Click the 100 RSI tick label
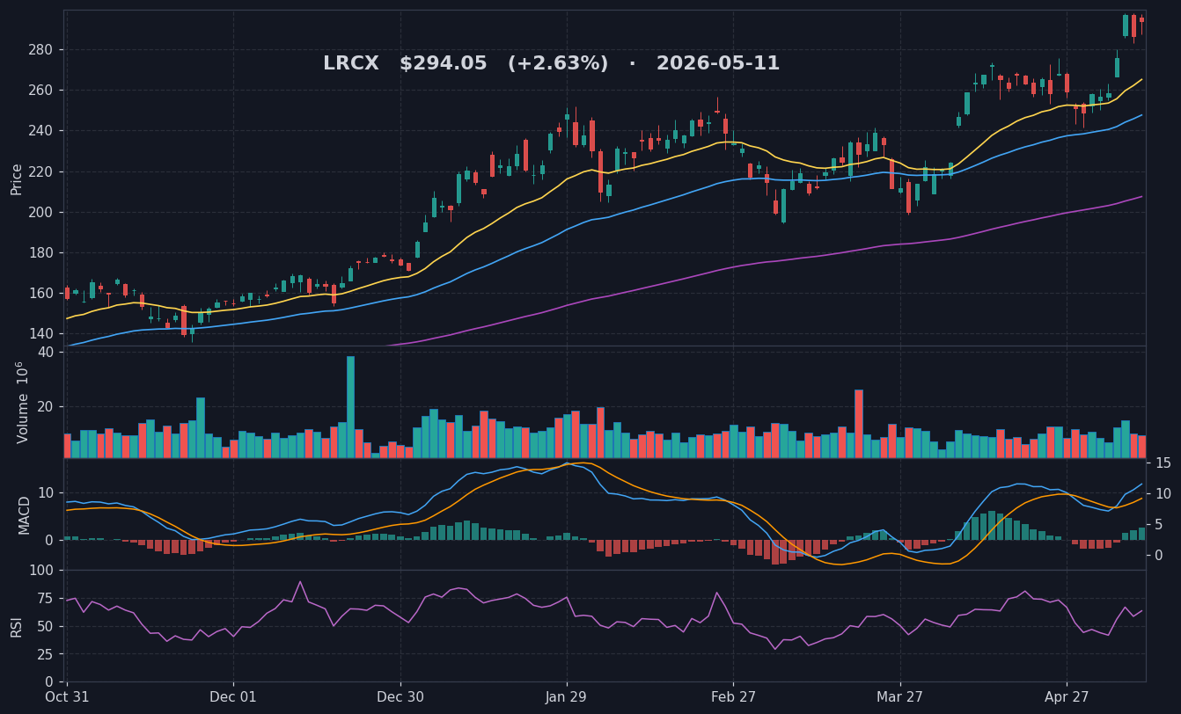This screenshot has height=714, width=1181. coord(40,571)
